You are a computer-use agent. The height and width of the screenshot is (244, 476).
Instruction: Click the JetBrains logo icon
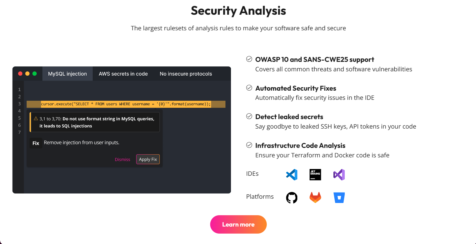tap(315, 175)
